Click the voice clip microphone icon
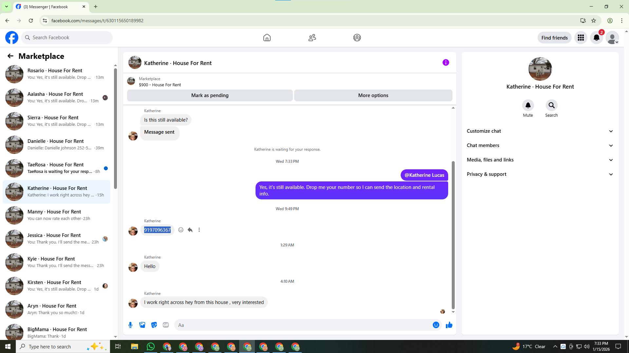The height and width of the screenshot is (353, 629). click(130, 325)
